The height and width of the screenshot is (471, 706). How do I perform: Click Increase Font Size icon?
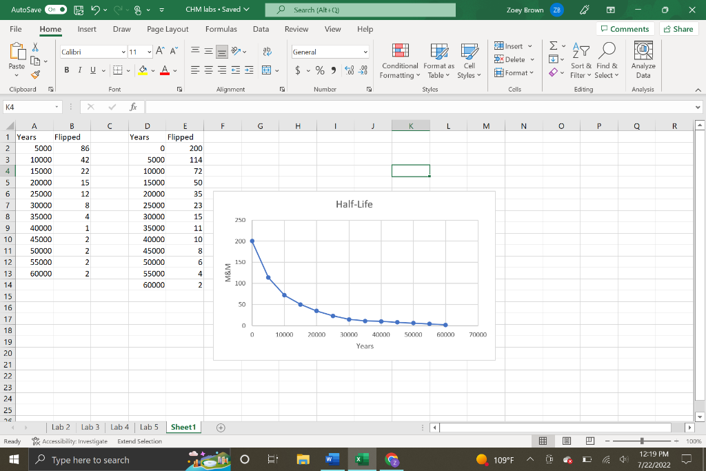(x=160, y=51)
